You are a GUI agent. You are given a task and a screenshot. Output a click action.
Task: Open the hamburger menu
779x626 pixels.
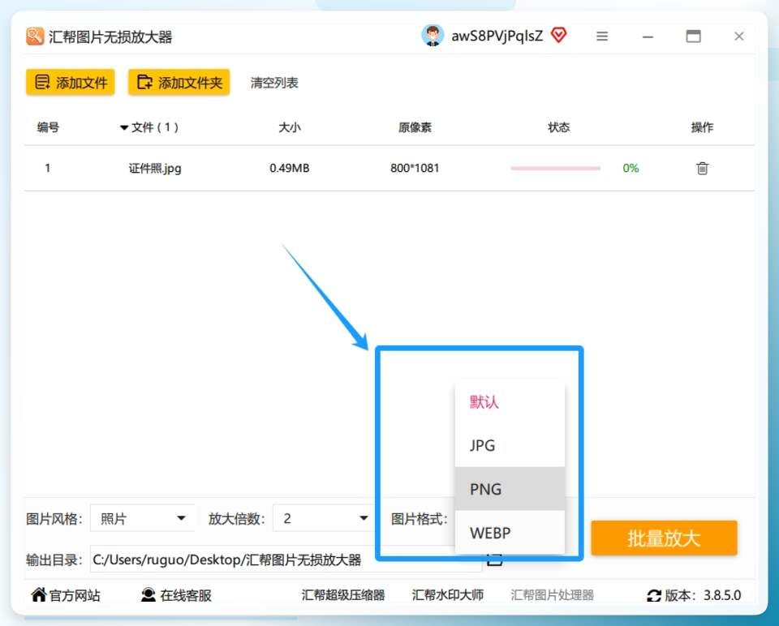point(602,36)
